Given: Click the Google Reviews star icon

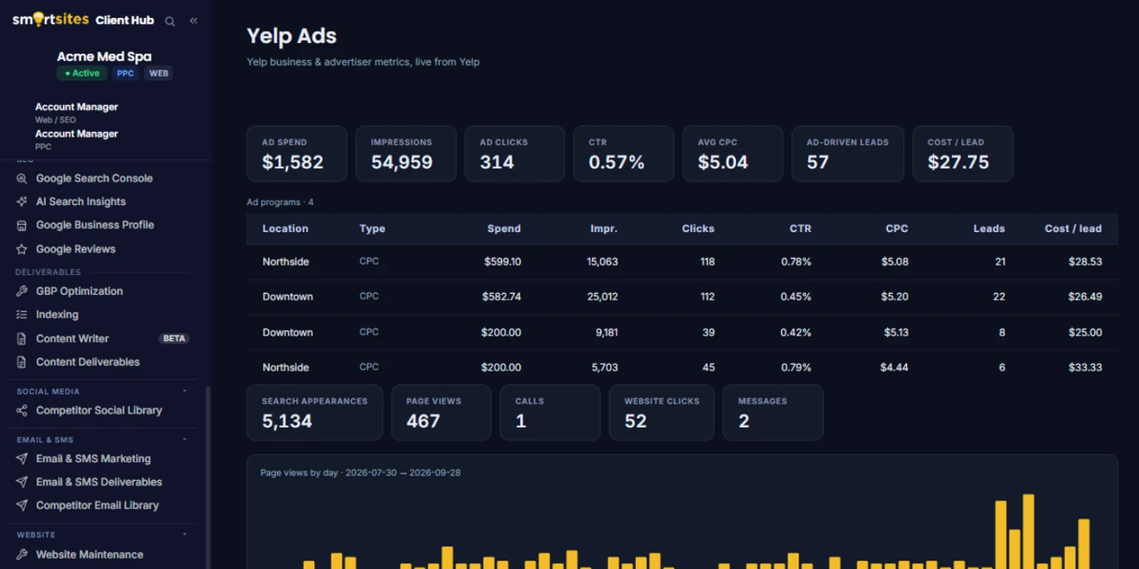Looking at the screenshot, I should pos(22,249).
